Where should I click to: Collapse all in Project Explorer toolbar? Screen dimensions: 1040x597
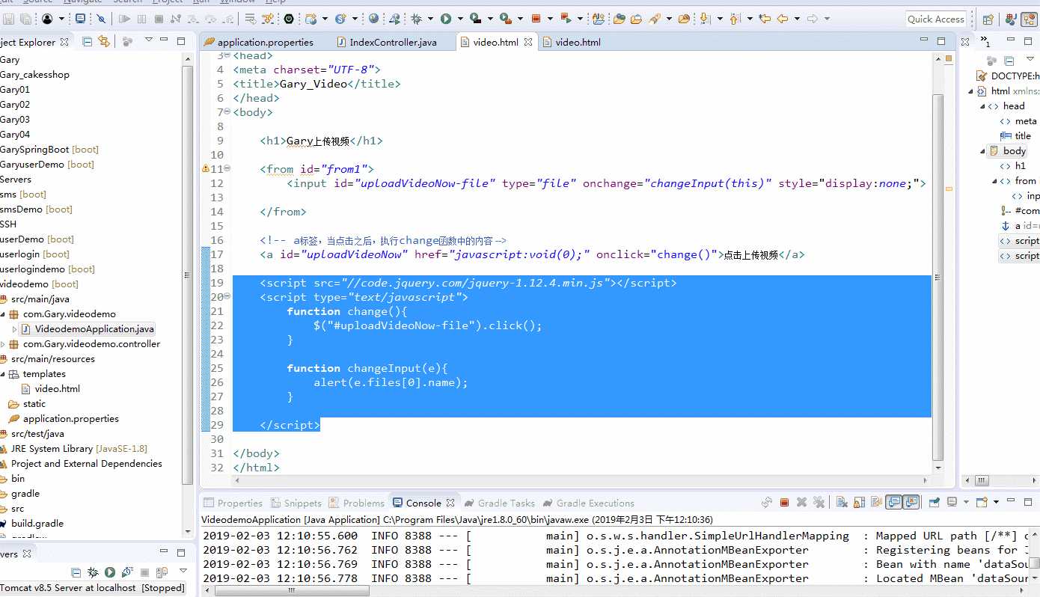88,42
